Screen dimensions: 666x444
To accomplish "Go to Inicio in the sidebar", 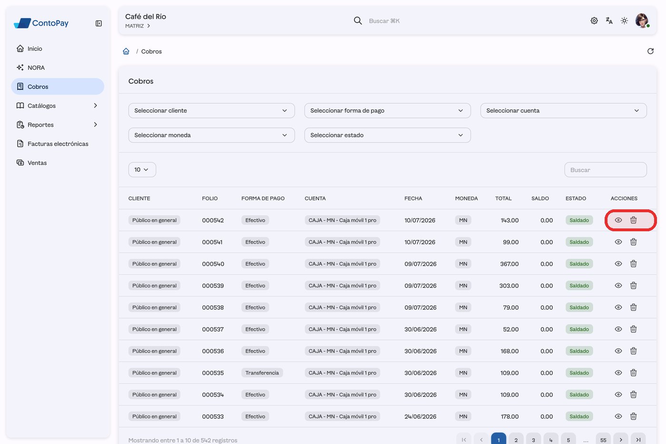I will (x=58, y=49).
